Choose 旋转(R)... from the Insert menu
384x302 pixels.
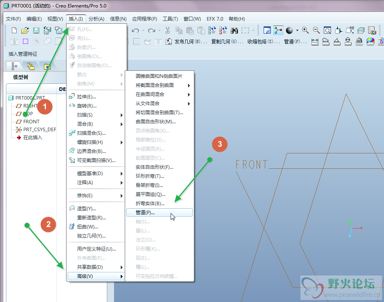(96, 106)
